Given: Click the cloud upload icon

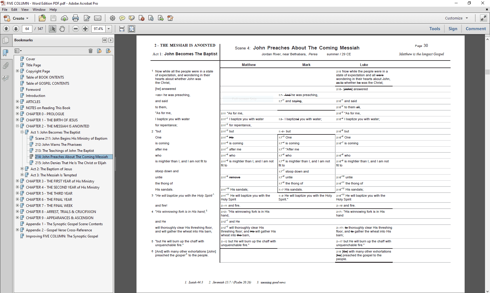Looking at the screenshot, I should [64, 18].
